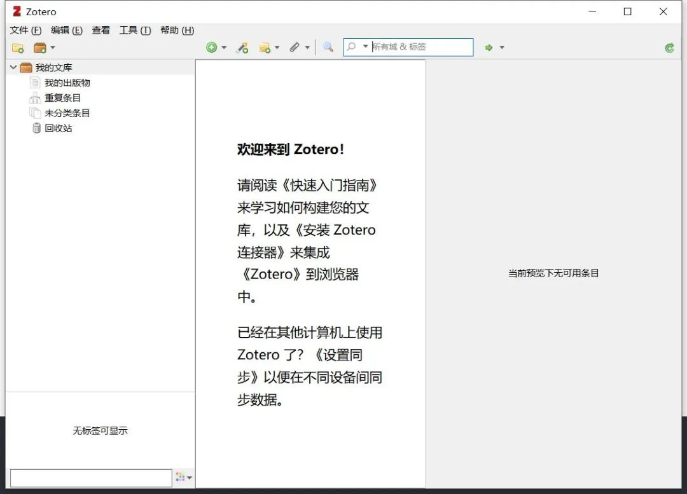Click the 未分类条目 pages icon
Image resolution: width=687 pixels, height=494 pixels.
click(35, 113)
